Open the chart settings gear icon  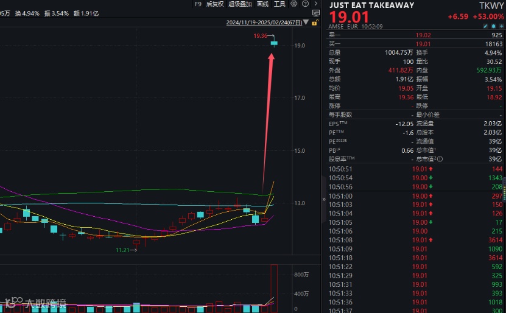tap(293, 4)
